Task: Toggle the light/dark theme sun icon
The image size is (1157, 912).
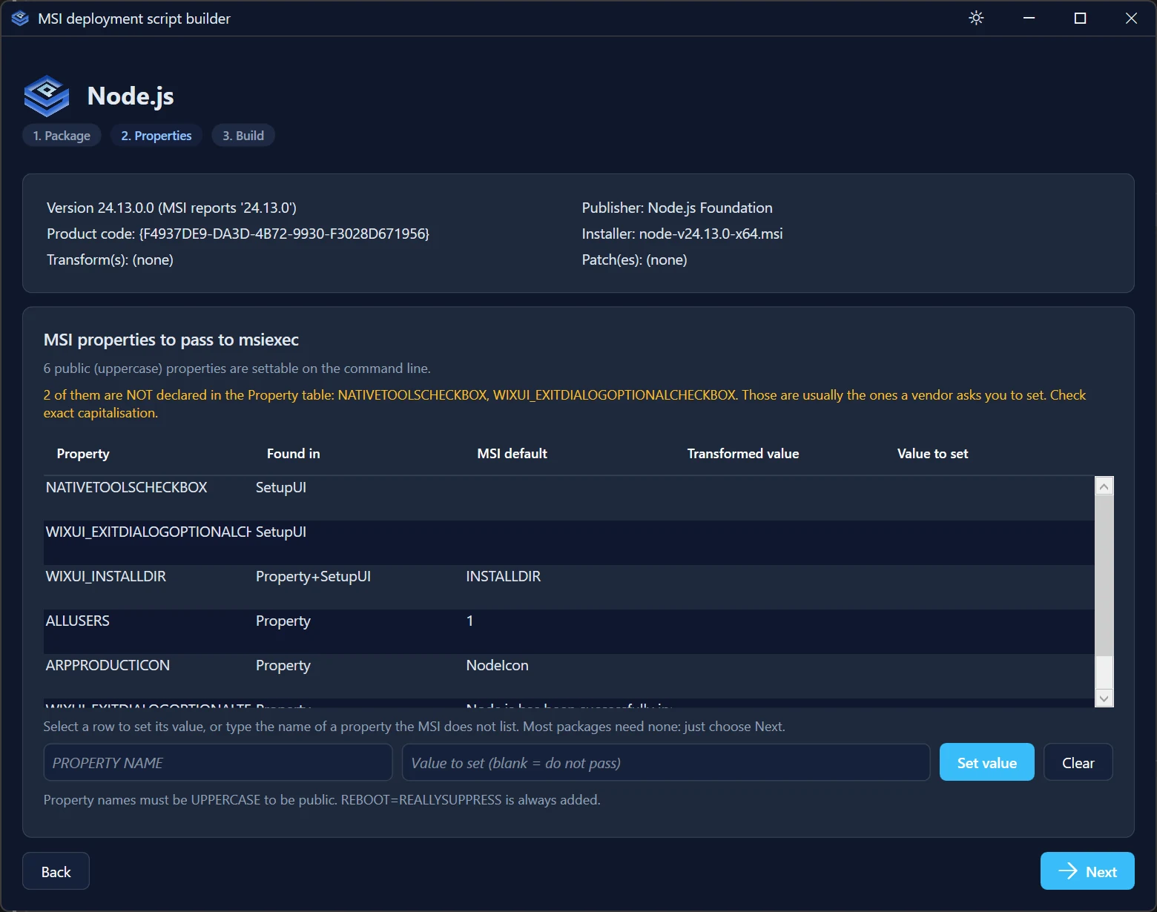Action: (976, 18)
